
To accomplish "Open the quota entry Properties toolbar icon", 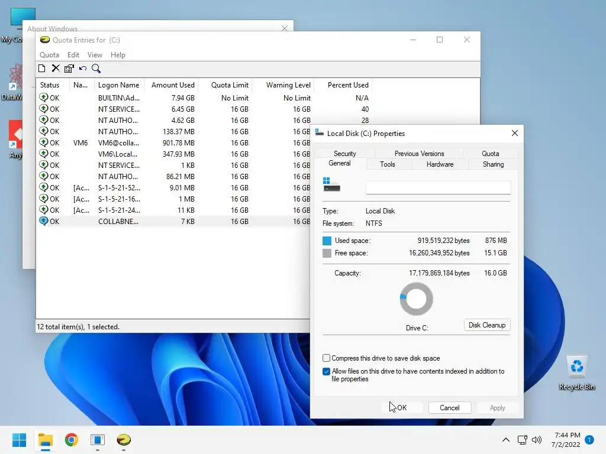I will (x=69, y=69).
